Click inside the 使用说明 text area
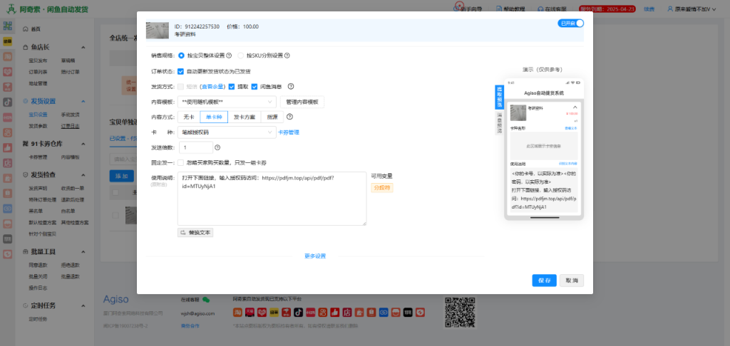The height and width of the screenshot is (346, 730). coord(271,206)
